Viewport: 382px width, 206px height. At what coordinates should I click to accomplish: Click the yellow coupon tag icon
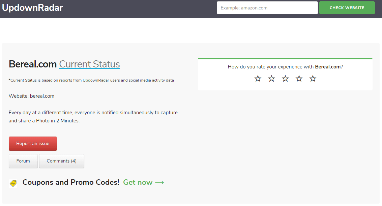[13, 183]
